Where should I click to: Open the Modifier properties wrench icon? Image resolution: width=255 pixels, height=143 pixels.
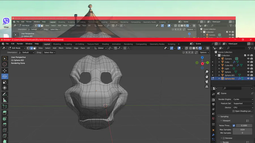[x=213, y=135]
